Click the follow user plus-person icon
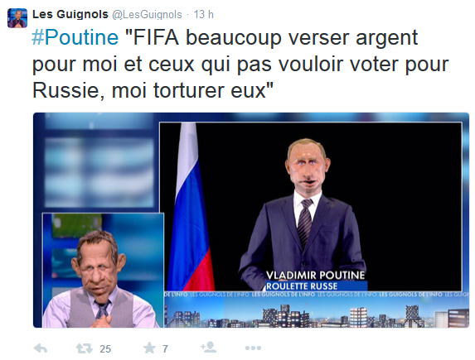This screenshot has height=360, width=475. click(x=208, y=348)
